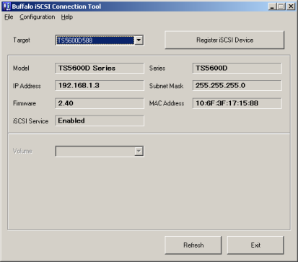The height and width of the screenshot is (262, 298).
Task: Click the Subnet Mask label
Action: click(166, 86)
